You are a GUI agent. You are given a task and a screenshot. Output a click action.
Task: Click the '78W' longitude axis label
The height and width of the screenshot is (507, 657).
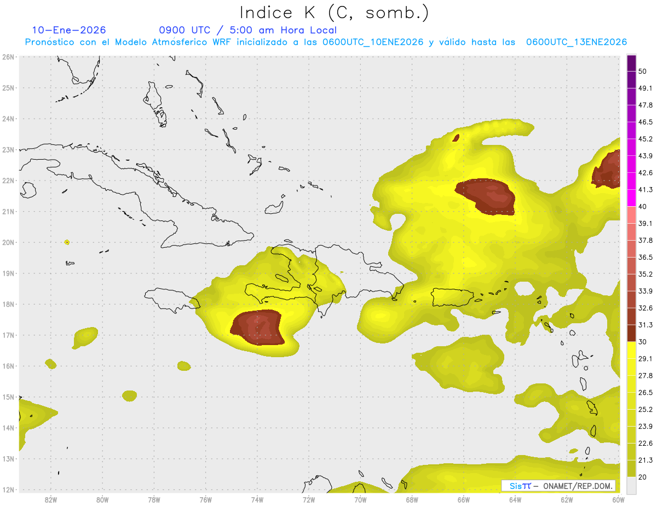tap(154, 500)
